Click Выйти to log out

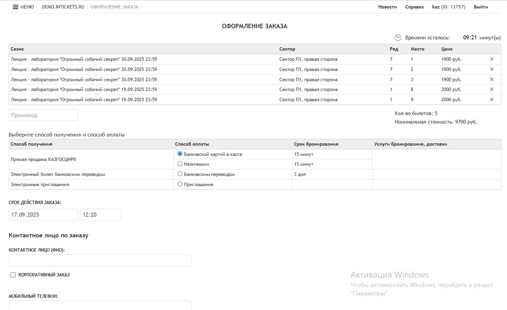click(481, 7)
